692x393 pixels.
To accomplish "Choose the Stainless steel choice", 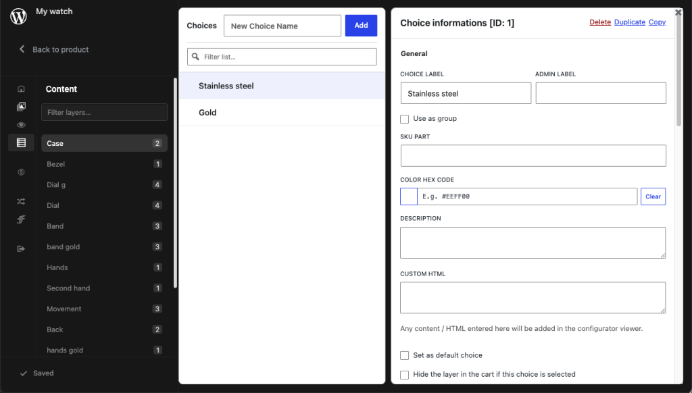I will 282,86.
